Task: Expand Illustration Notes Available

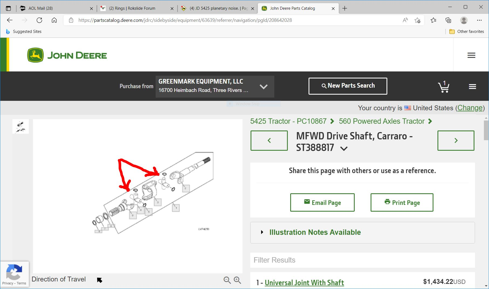Action: pyautogui.click(x=363, y=232)
